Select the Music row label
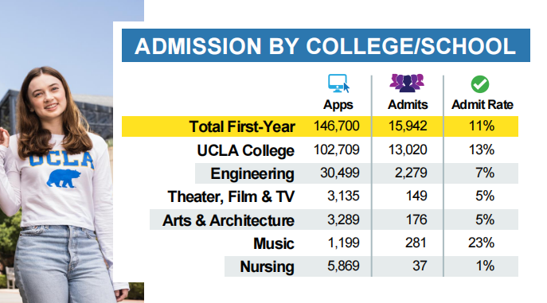The width and height of the screenshot is (547, 303). click(x=274, y=243)
